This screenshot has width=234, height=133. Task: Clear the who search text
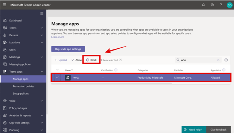[218, 60]
